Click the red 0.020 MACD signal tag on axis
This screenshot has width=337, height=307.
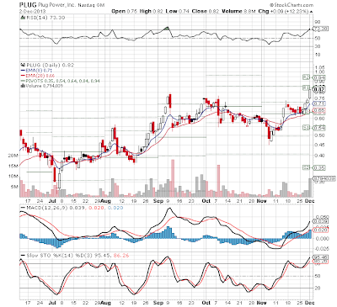[x=320, y=230]
